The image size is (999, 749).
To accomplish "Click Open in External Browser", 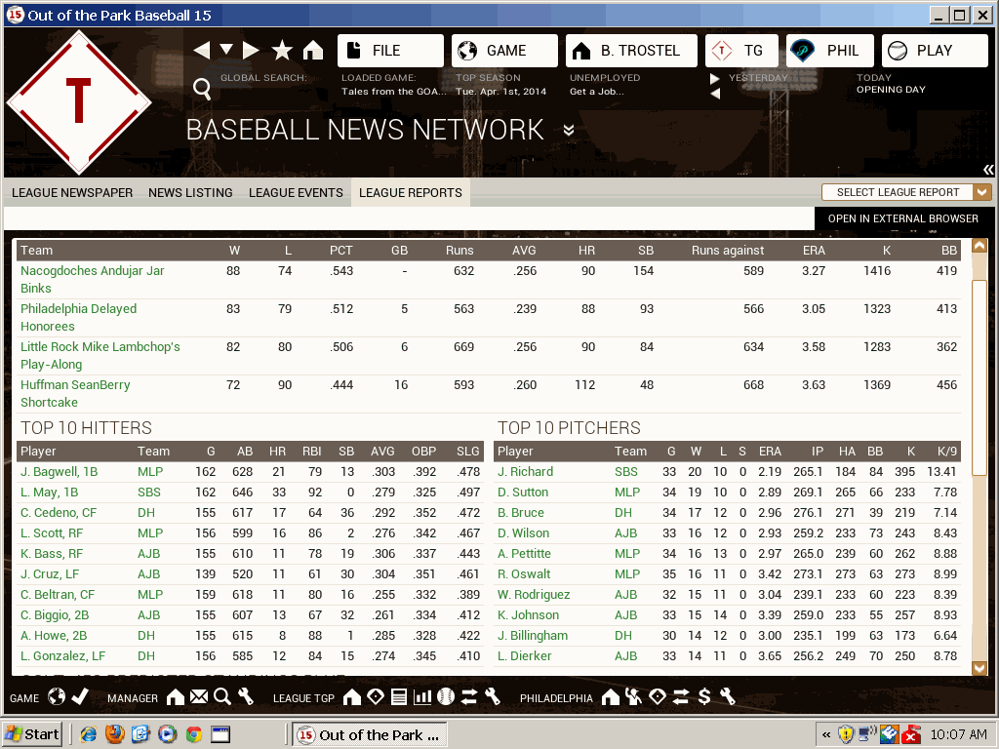I will click(x=902, y=218).
